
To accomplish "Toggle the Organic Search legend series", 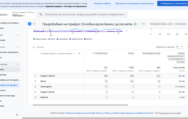I will tap(40, 39).
